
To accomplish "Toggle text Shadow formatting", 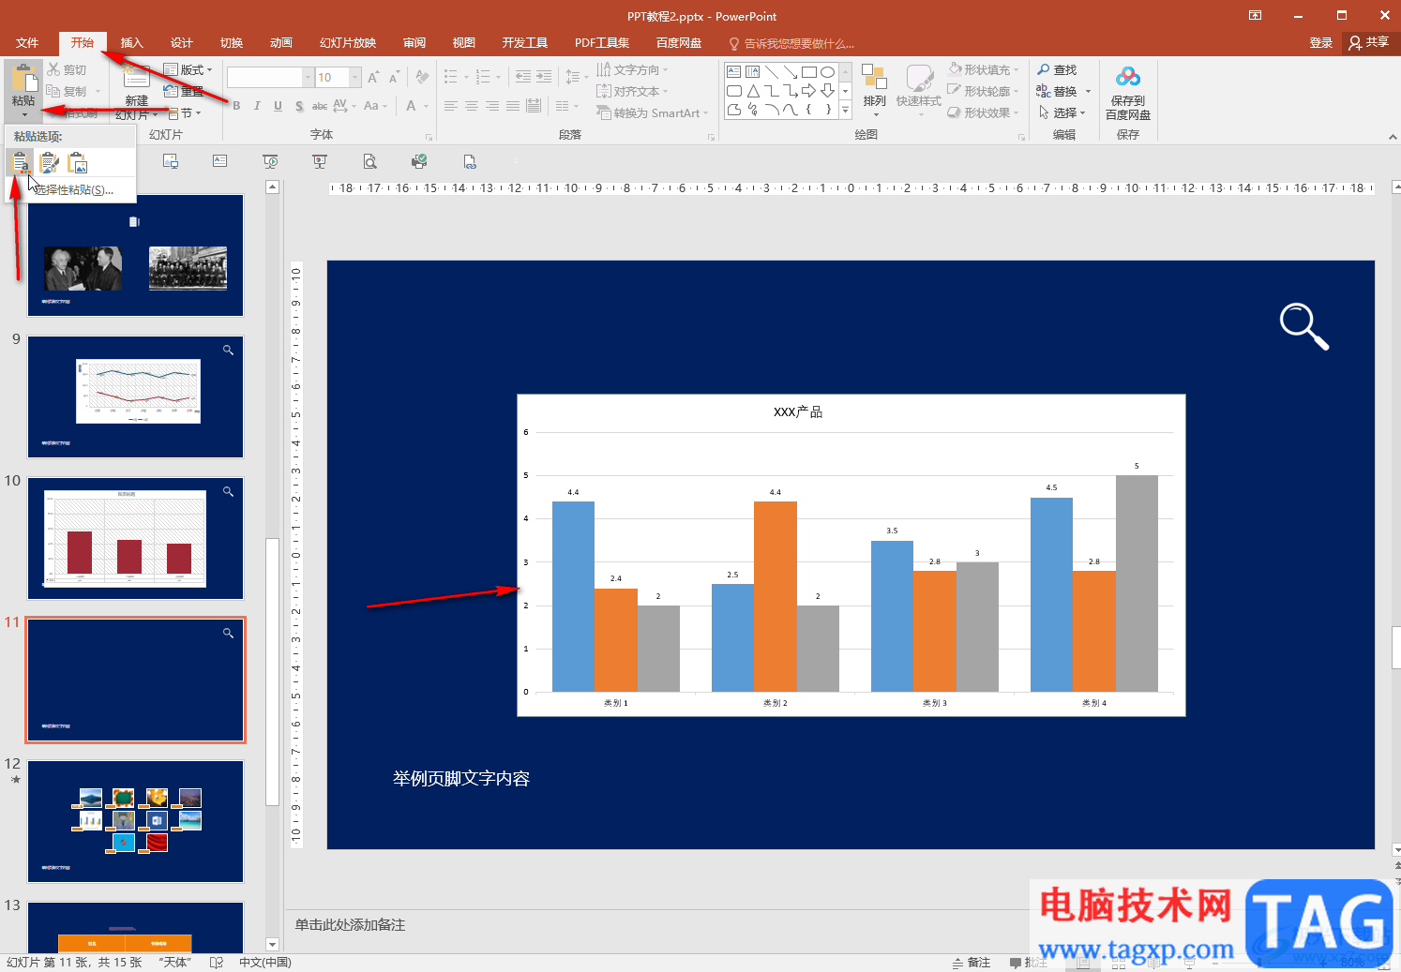I will point(299,106).
